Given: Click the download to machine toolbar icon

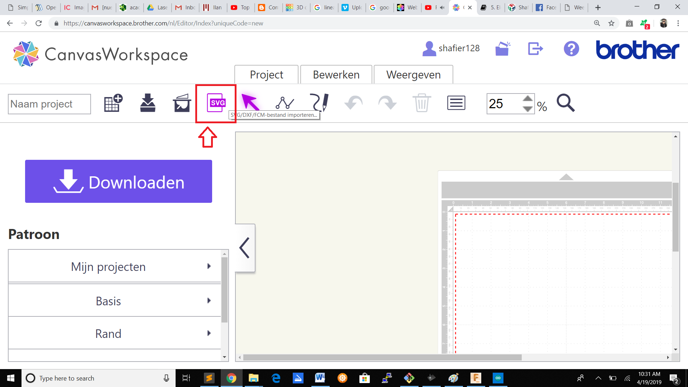Looking at the screenshot, I should (148, 103).
